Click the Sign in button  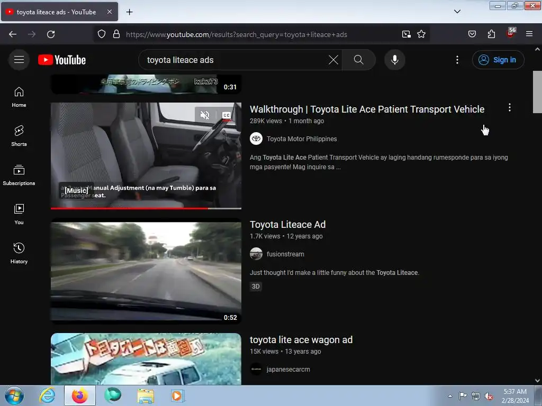tap(498, 60)
